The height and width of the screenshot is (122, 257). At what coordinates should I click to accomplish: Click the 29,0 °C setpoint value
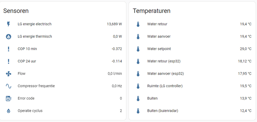point(246,49)
